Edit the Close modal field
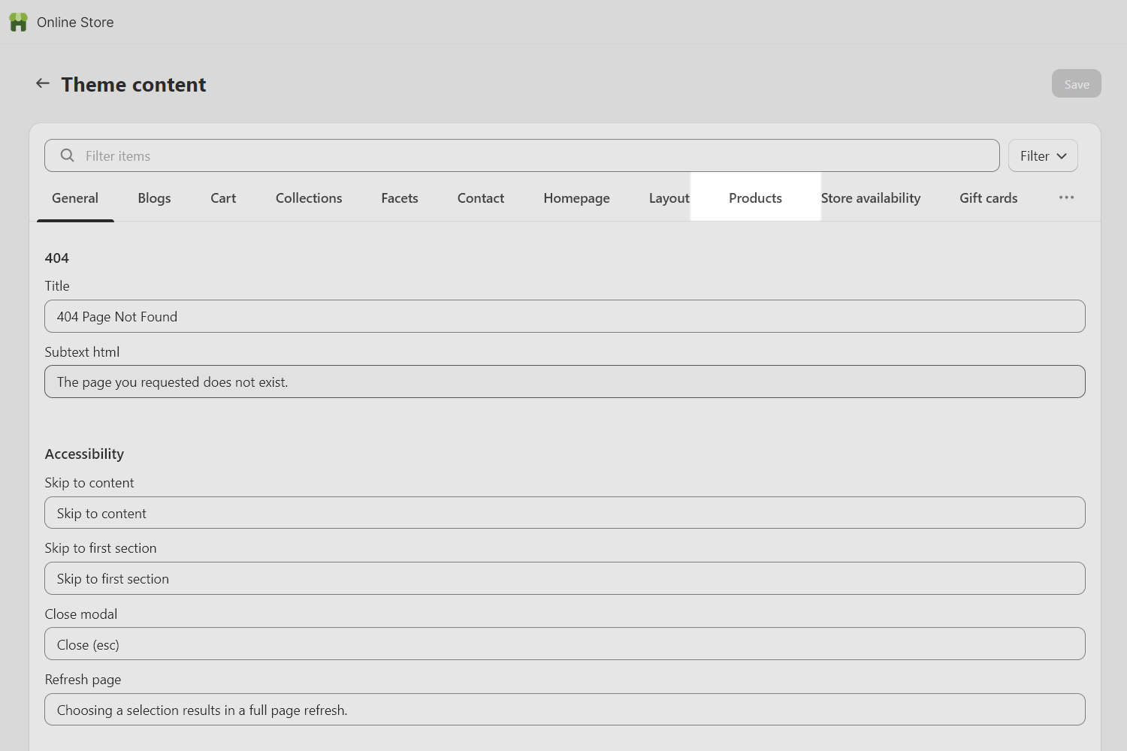 [x=565, y=644]
